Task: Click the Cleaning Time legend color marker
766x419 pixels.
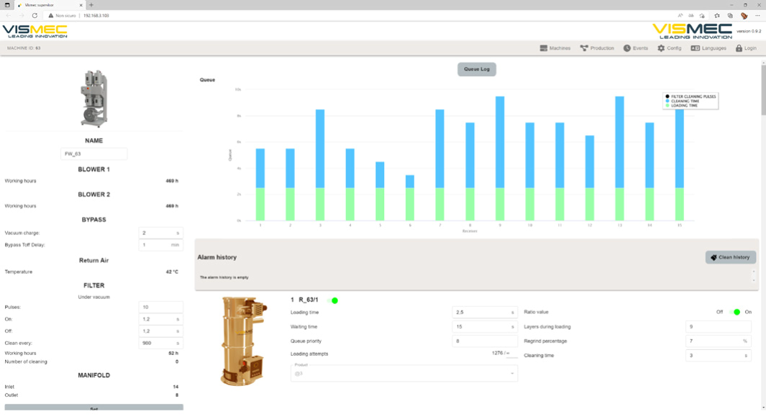Action: coord(667,101)
